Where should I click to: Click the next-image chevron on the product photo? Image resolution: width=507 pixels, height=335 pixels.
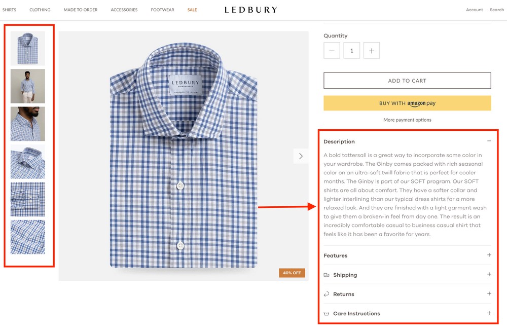[301, 156]
